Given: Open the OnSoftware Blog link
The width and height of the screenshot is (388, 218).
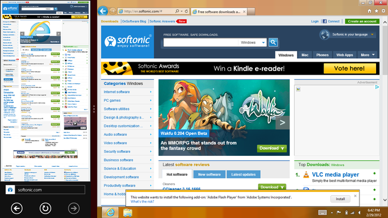Looking at the screenshot, I should pyautogui.click(x=134, y=21).
